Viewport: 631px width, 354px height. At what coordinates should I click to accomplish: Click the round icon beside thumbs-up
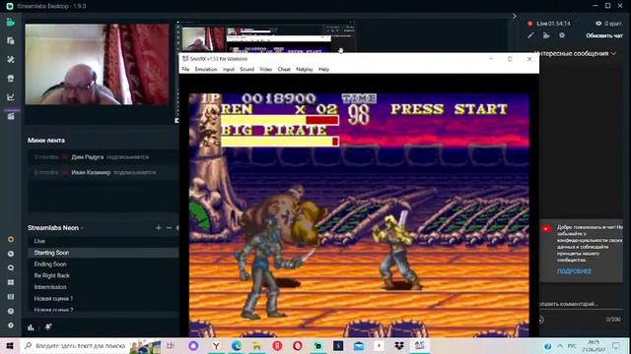(x=562, y=35)
